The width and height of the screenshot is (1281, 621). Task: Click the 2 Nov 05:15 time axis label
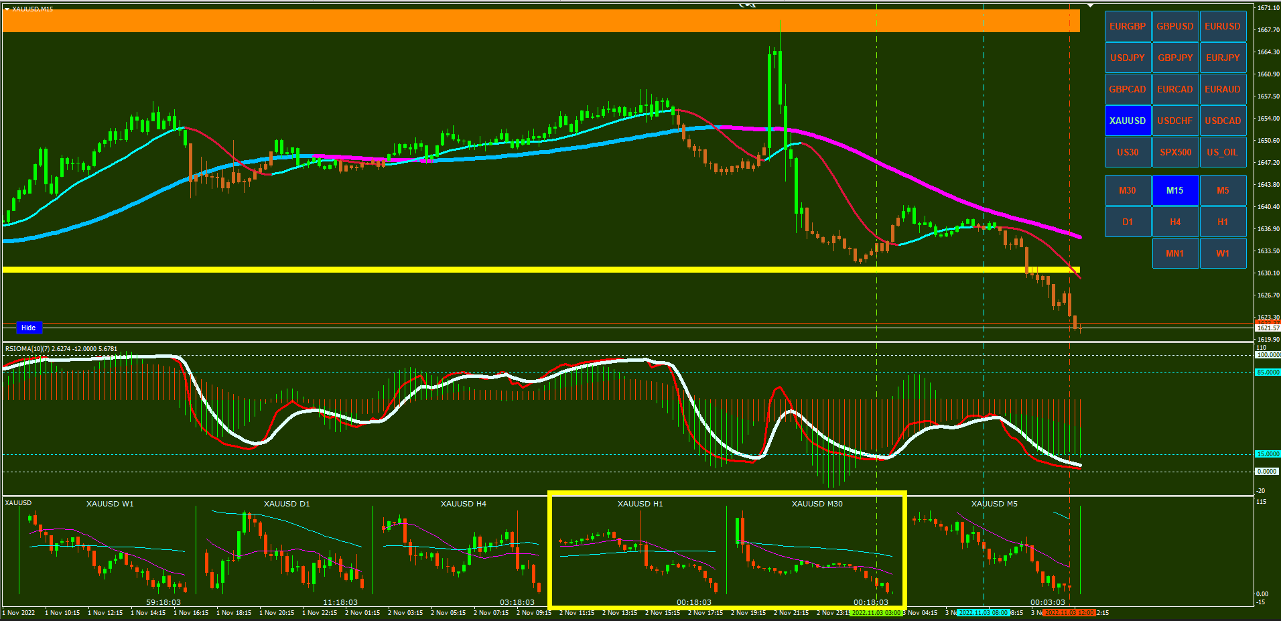tap(448, 613)
